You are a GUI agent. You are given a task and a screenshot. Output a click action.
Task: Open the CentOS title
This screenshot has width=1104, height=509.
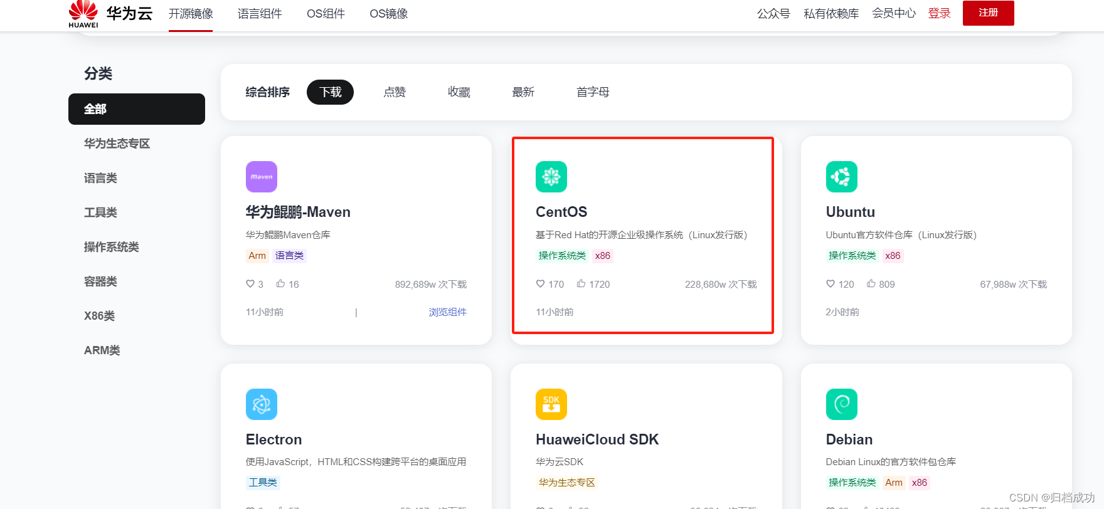[561, 212]
